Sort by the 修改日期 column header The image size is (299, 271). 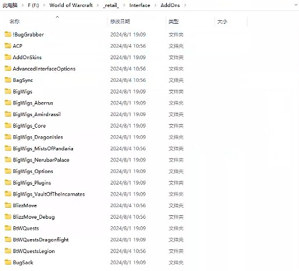(x=120, y=21)
